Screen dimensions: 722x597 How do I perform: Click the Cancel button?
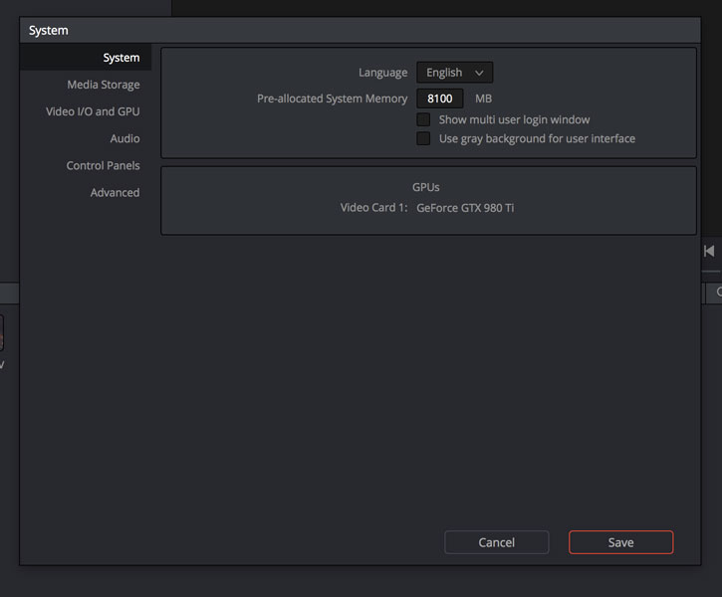click(496, 542)
